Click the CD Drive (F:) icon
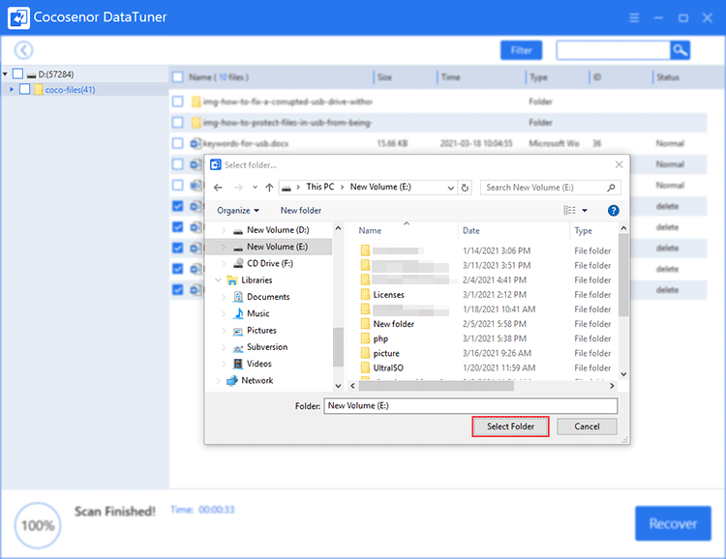 point(238,263)
